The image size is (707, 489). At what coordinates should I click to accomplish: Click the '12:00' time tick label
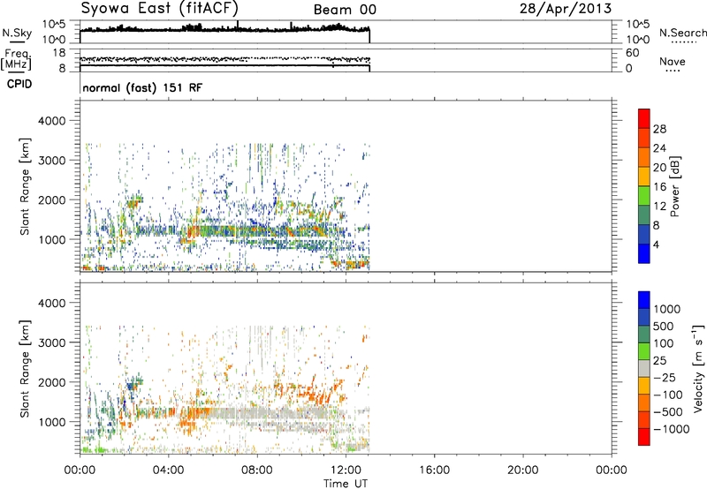click(346, 470)
